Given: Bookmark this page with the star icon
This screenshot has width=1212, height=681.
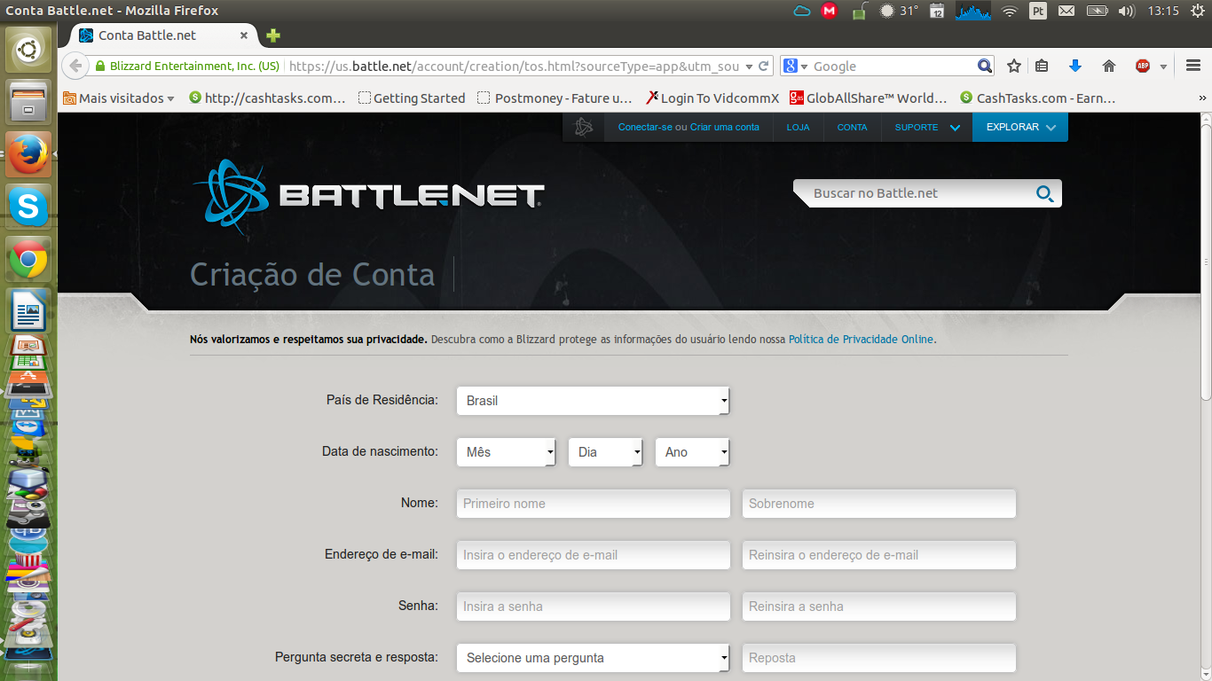Looking at the screenshot, I should [x=1014, y=67].
